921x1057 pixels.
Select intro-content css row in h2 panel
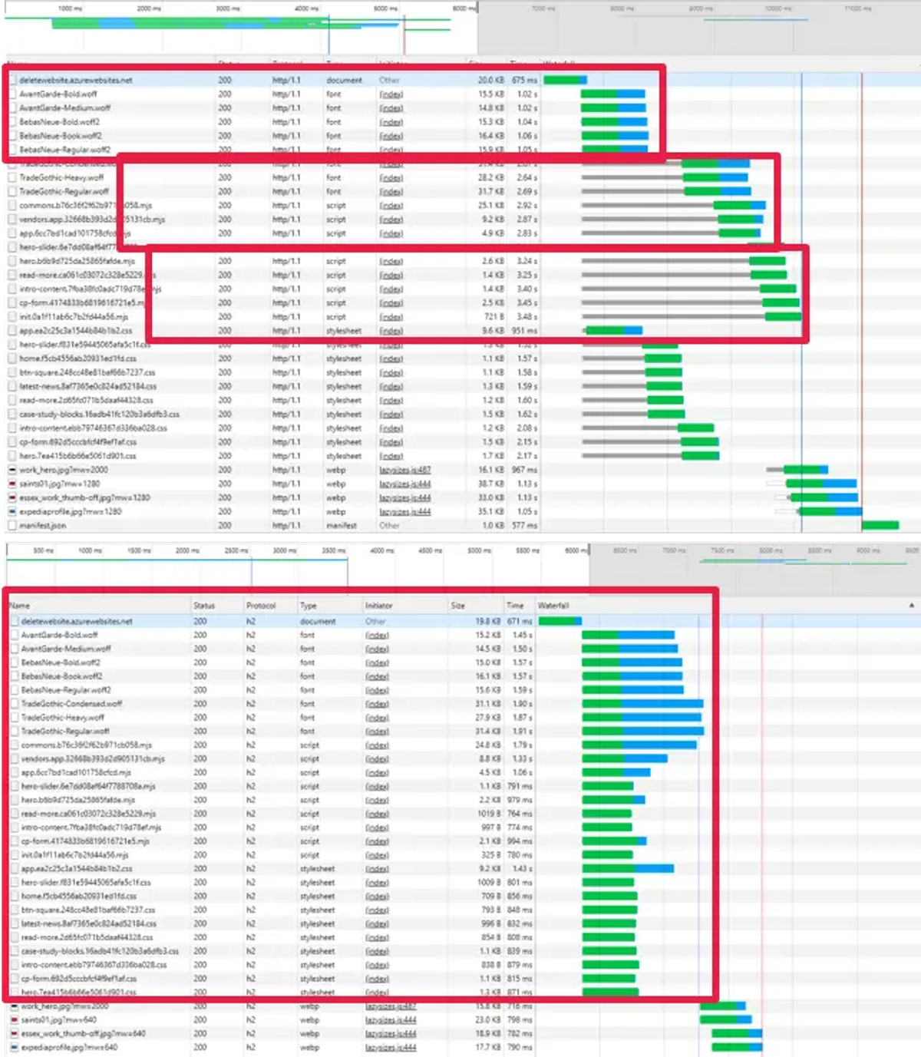tap(94, 965)
